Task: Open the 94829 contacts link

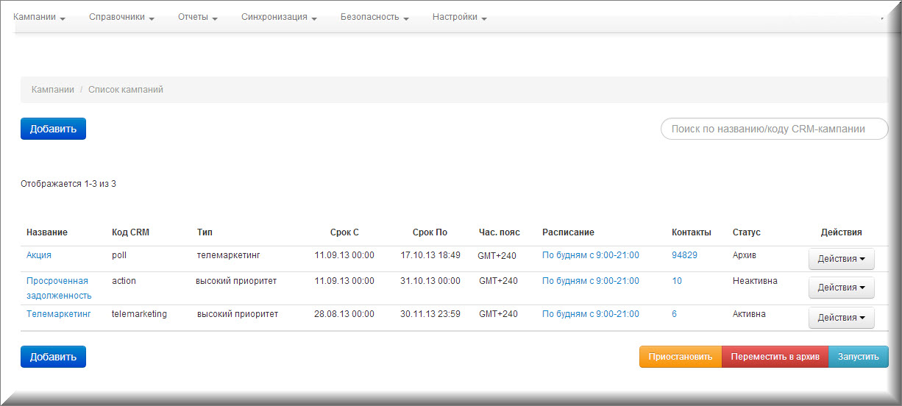Action: point(684,255)
